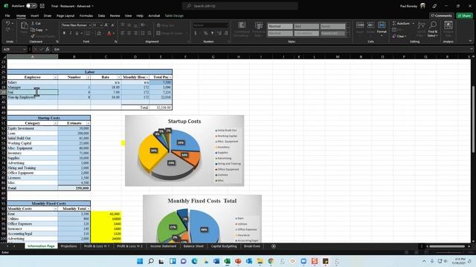Click the Comments button
The image size is (476, 267).
441,16
